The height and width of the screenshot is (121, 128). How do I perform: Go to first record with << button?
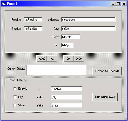(42, 59)
